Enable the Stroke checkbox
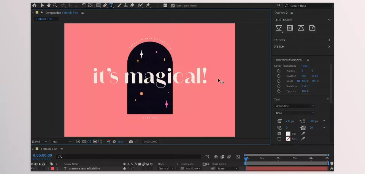365x174 pixels. pyautogui.click(x=279, y=139)
